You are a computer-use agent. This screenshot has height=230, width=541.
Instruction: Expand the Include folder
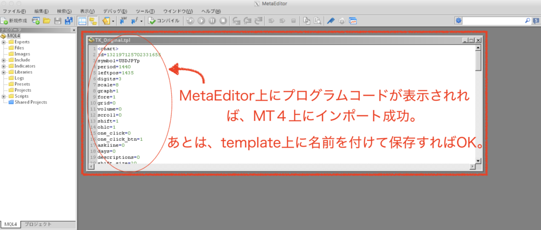(x=4, y=60)
